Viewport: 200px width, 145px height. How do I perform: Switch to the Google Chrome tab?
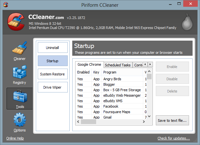pyautogui.click(x=89, y=64)
